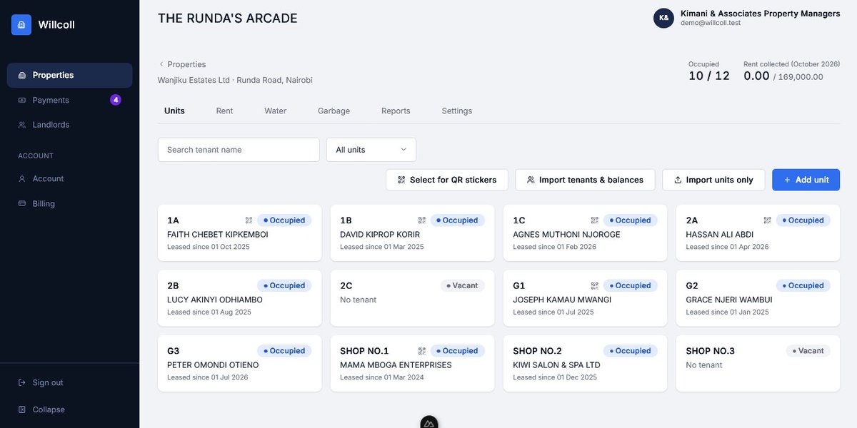Image resolution: width=857 pixels, height=428 pixels.
Task: Open the QR code icon on unit 2A
Action: click(x=767, y=220)
